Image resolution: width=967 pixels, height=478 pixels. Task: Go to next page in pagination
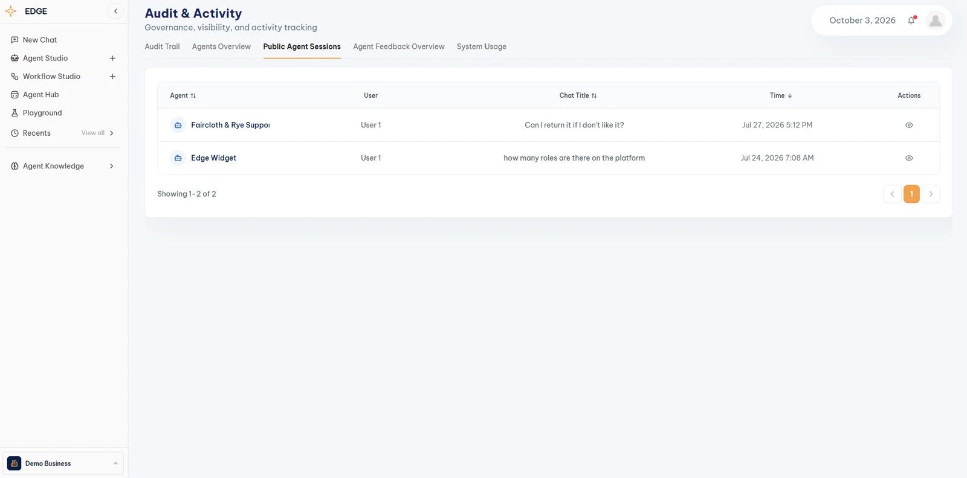(x=931, y=194)
